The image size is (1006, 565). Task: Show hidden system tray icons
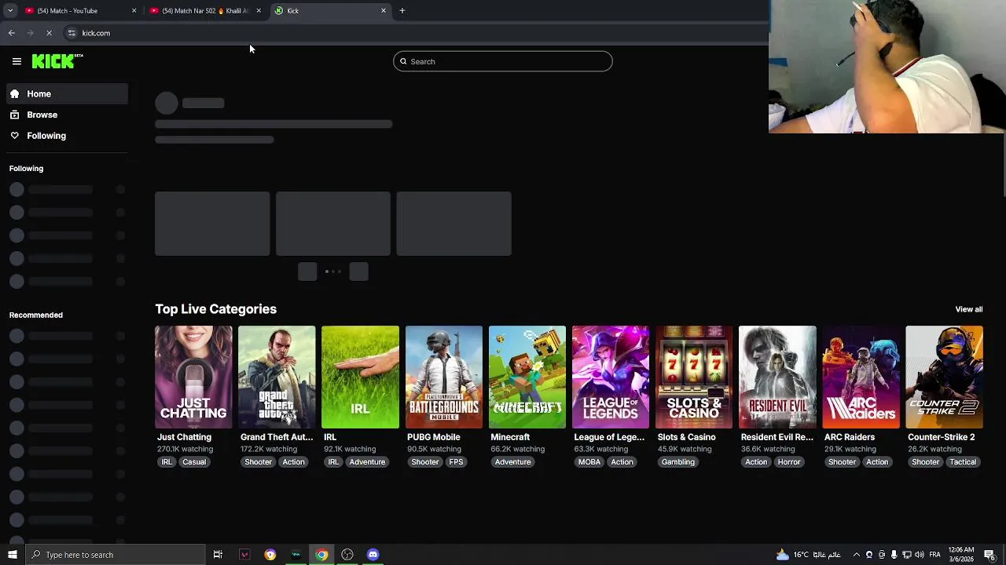point(857,555)
